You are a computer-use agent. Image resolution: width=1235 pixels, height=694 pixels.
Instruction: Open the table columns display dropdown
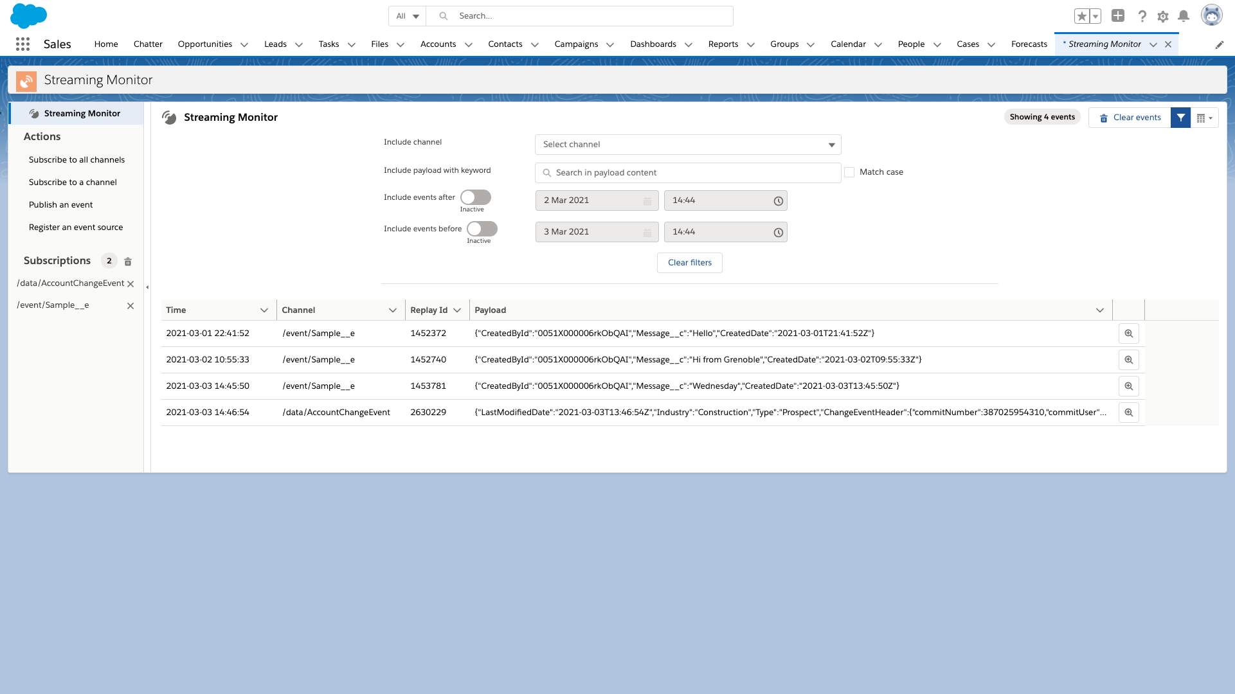(1205, 118)
